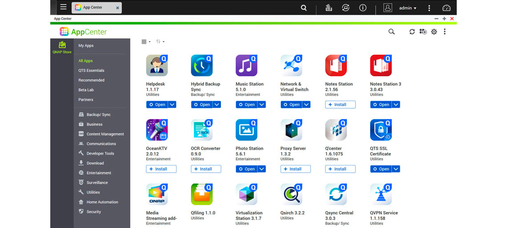Click the Qfiling app icon
Screen dimensions: 507x228
coord(201,194)
